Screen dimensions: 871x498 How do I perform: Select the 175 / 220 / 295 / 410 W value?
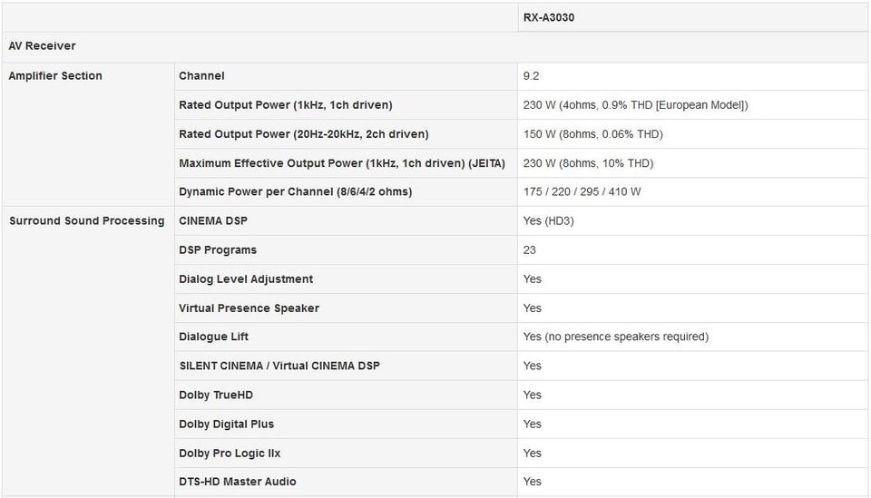(582, 192)
